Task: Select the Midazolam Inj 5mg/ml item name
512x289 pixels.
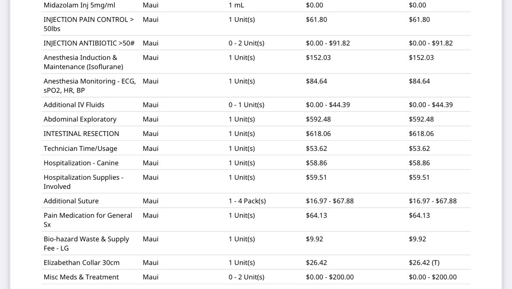Action: coord(79,5)
